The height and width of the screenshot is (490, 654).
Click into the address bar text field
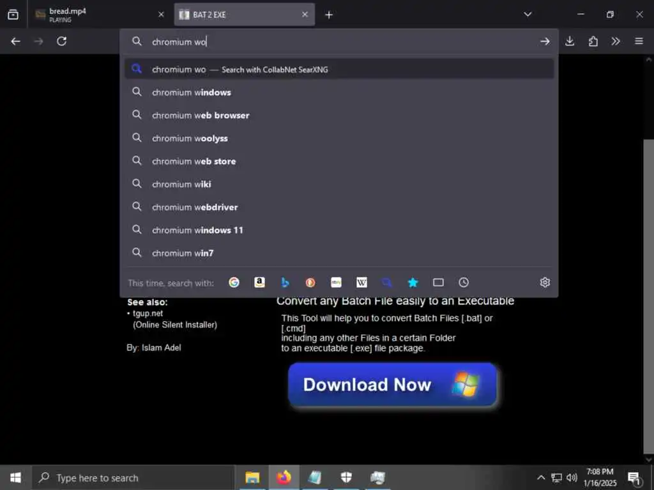click(338, 41)
